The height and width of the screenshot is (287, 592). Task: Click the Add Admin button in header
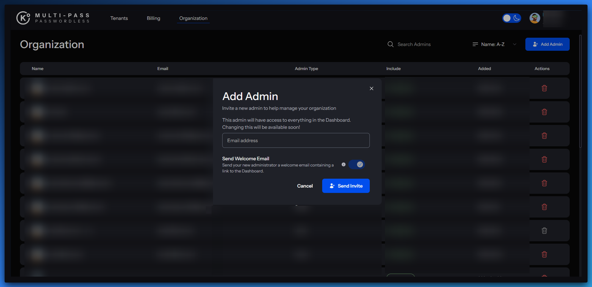click(547, 44)
